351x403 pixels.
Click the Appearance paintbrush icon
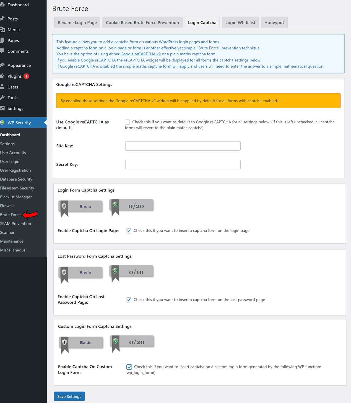coord(2,65)
